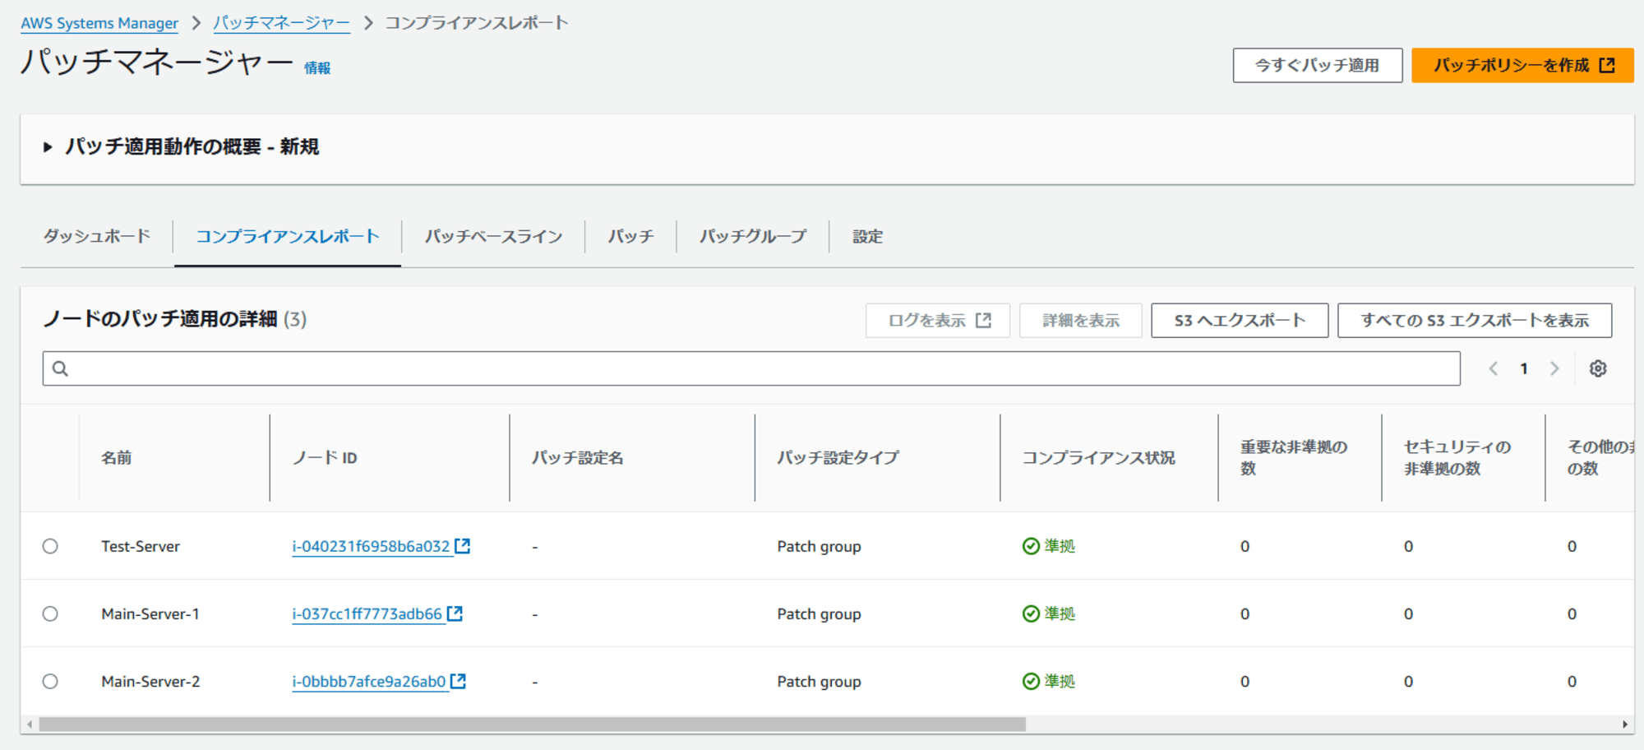Click compliant check icon for Main-Server-2
Viewport: 1644px width, 750px height.
point(1031,681)
